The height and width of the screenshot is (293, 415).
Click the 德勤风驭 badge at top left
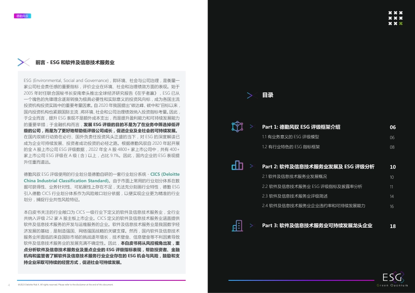coord(22,16)
